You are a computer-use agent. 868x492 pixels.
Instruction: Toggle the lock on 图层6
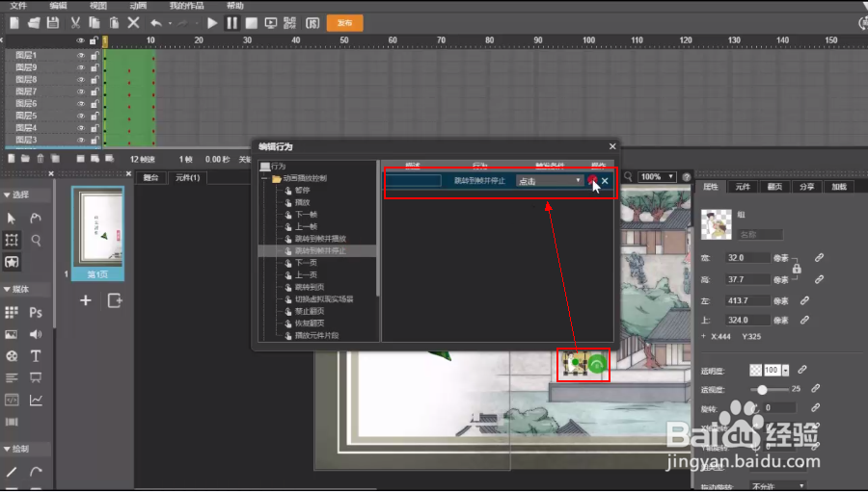[95, 104]
